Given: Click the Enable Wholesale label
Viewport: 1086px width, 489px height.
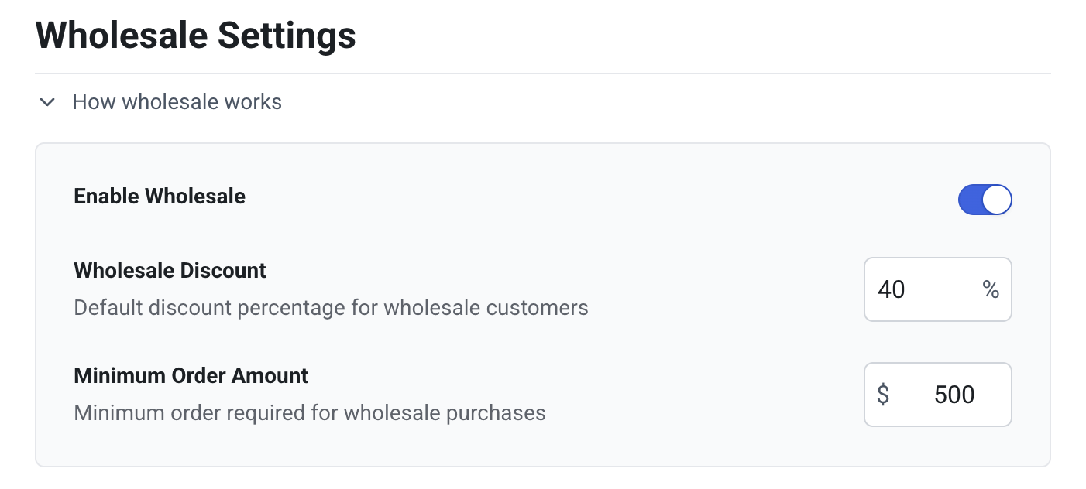Looking at the screenshot, I should pos(160,197).
